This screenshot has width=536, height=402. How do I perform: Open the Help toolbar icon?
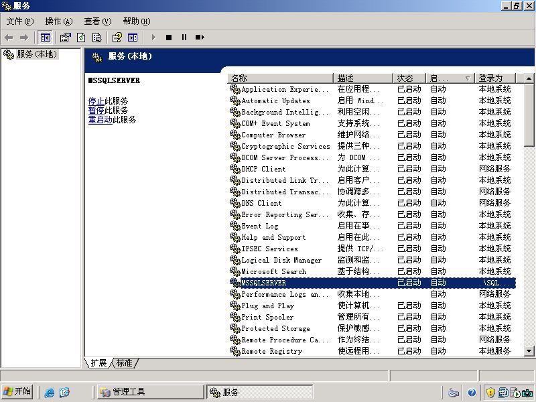pos(117,38)
